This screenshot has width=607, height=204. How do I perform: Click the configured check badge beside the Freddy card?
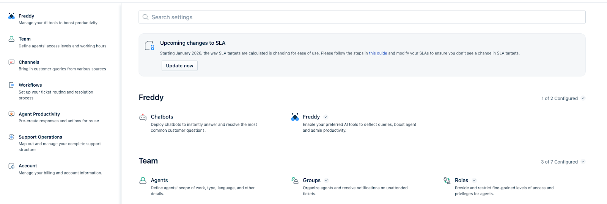click(x=326, y=117)
